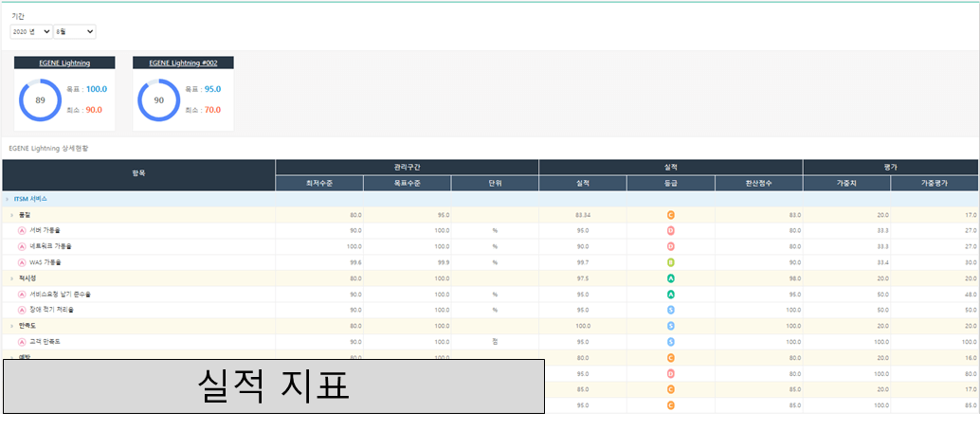Click the pink icon beside 서비스요청 납기 준수율

(22, 294)
